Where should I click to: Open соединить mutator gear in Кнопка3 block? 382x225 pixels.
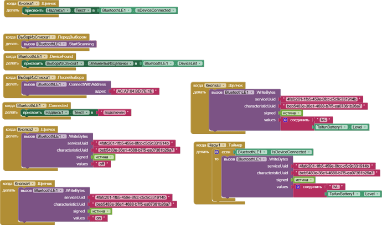[285, 120]
